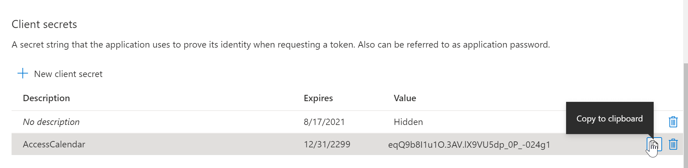Click the Expires column header
The image size is (688, 168).
(x=318, y=98)
